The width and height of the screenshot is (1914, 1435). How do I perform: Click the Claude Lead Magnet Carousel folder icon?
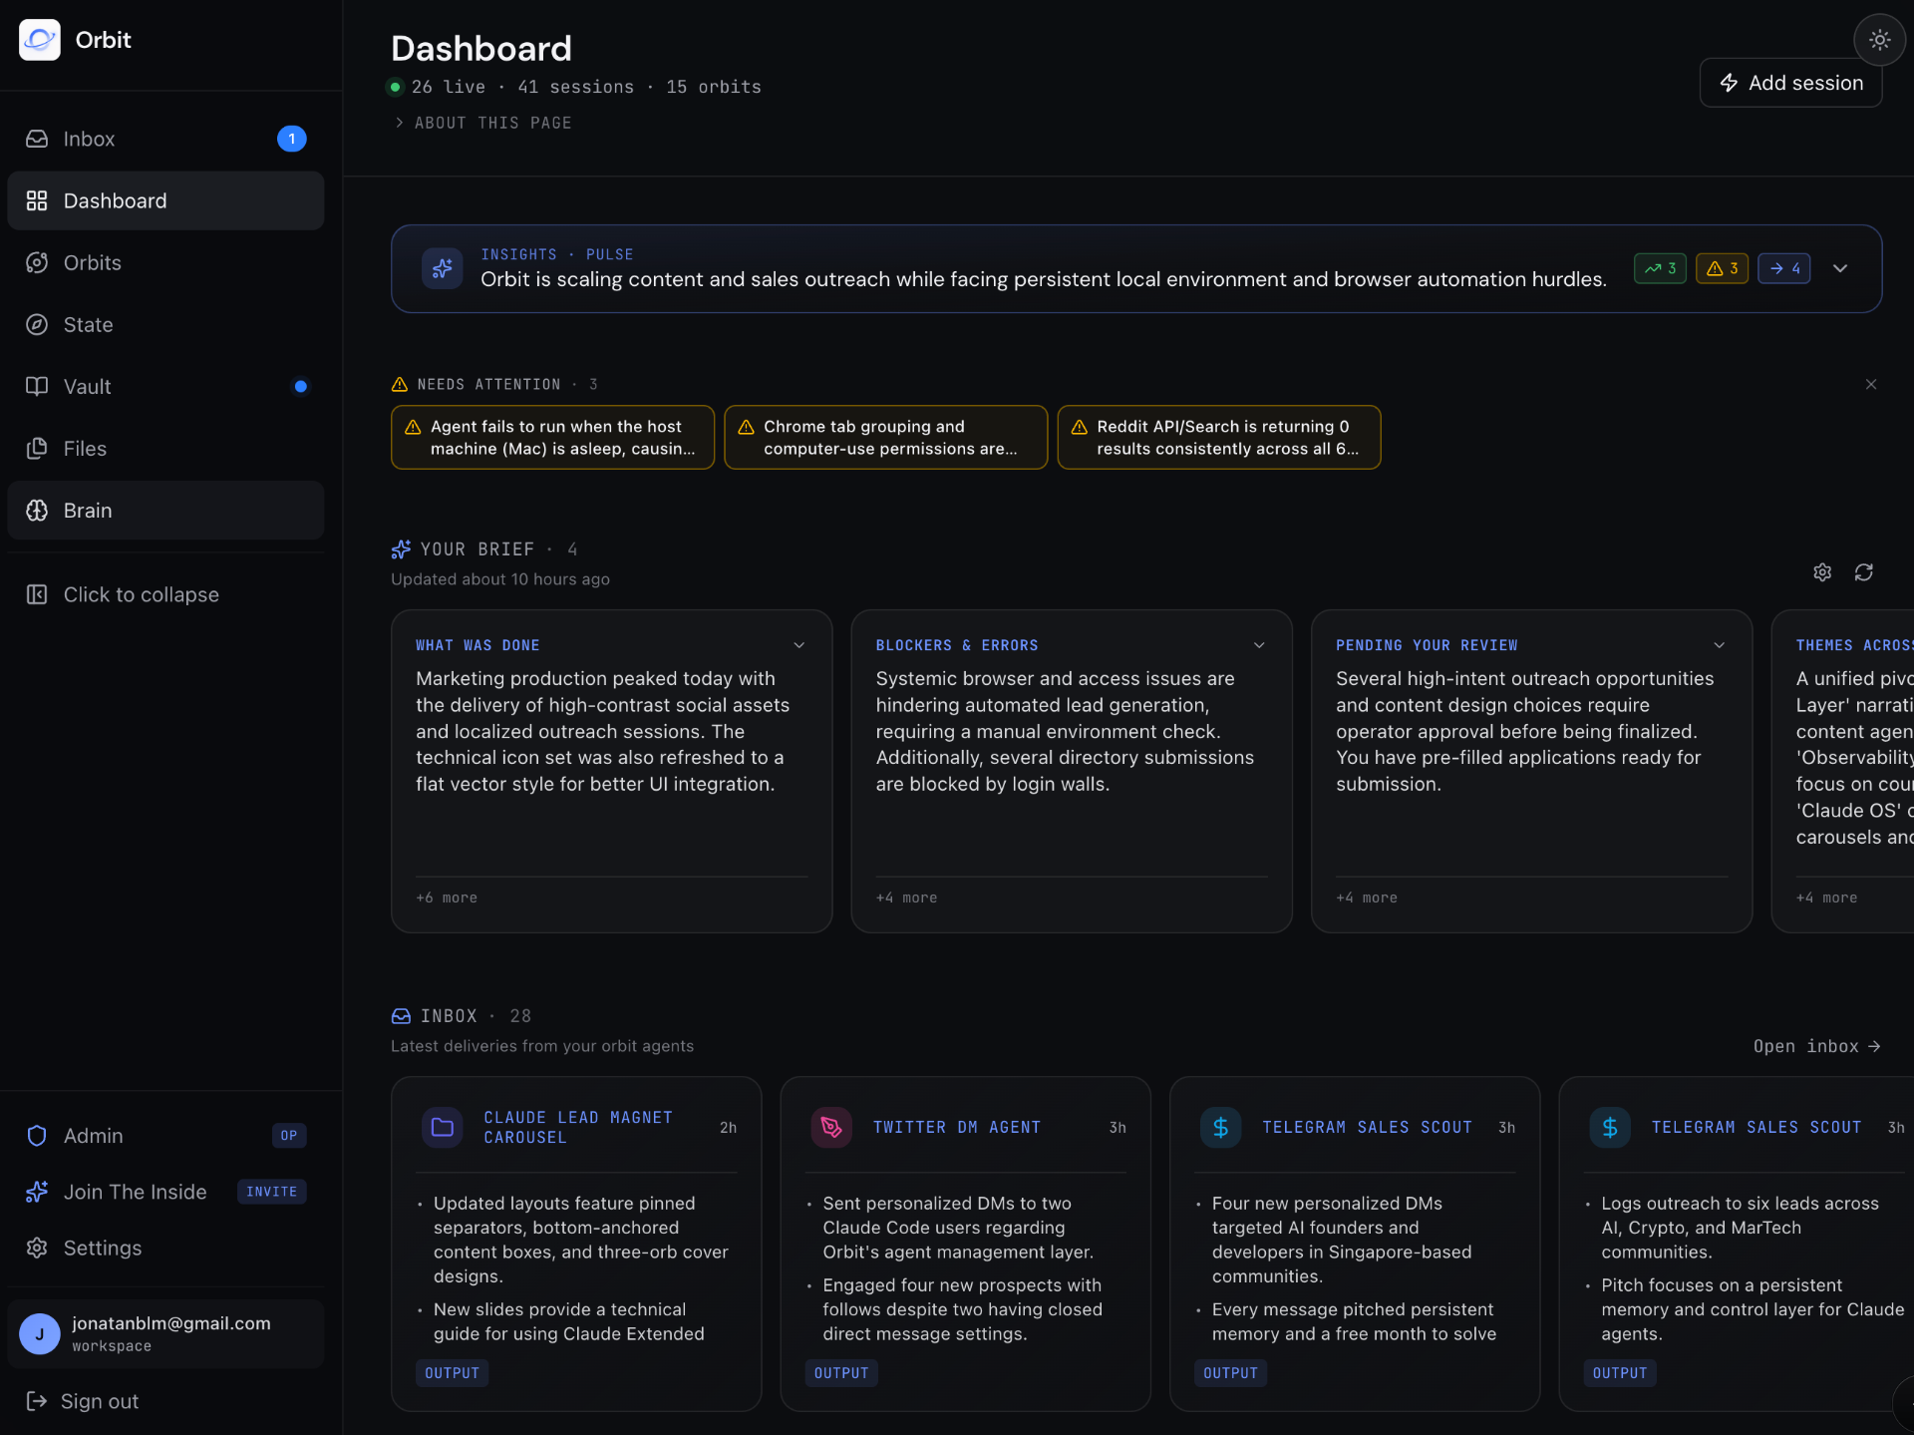click(x=443, y=1127)
